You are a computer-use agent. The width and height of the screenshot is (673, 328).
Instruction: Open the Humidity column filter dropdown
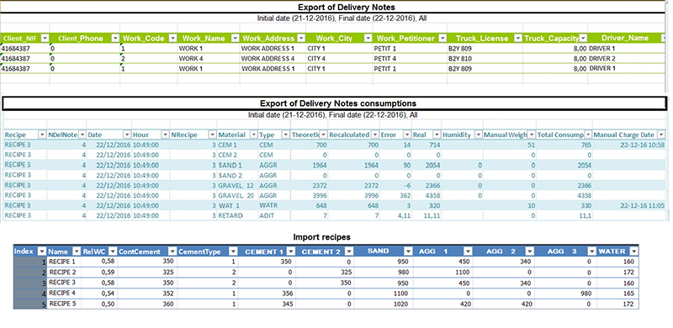tap(478, 135)
